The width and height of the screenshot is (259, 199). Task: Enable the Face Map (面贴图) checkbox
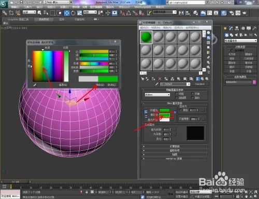click(177, 98)
